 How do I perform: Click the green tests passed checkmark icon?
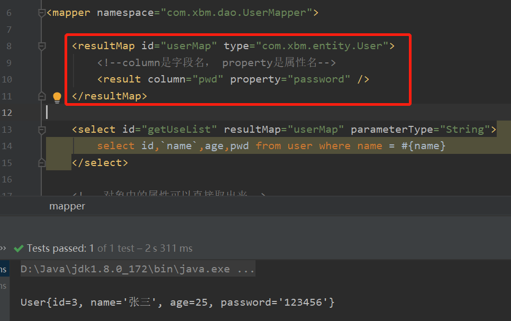[19, 249]
